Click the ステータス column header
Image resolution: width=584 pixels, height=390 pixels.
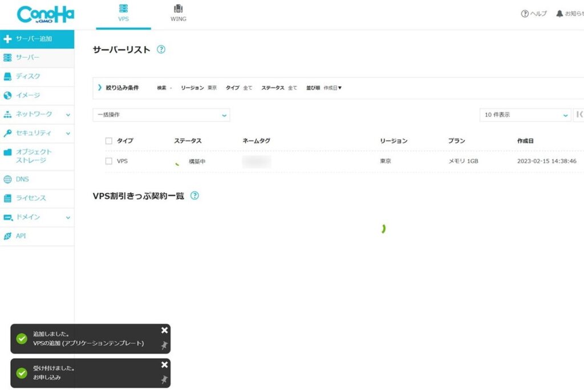pyautogui.click(x=188, y=141)
